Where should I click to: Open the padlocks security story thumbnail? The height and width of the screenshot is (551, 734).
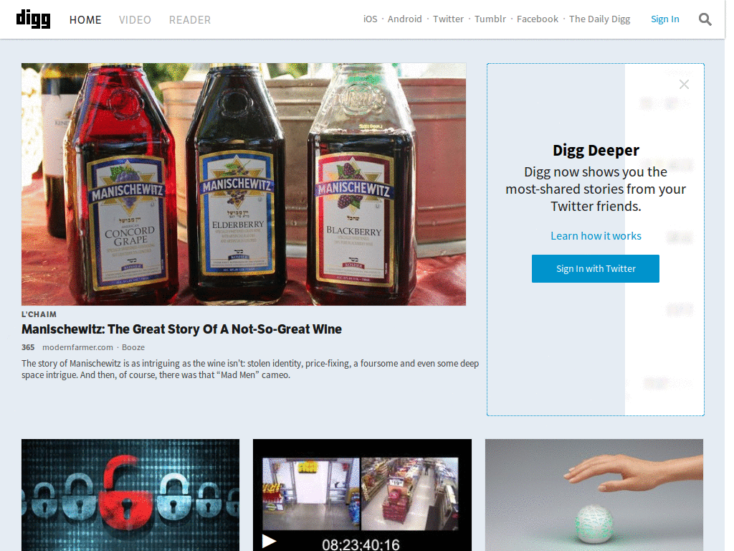pos(130,495)
